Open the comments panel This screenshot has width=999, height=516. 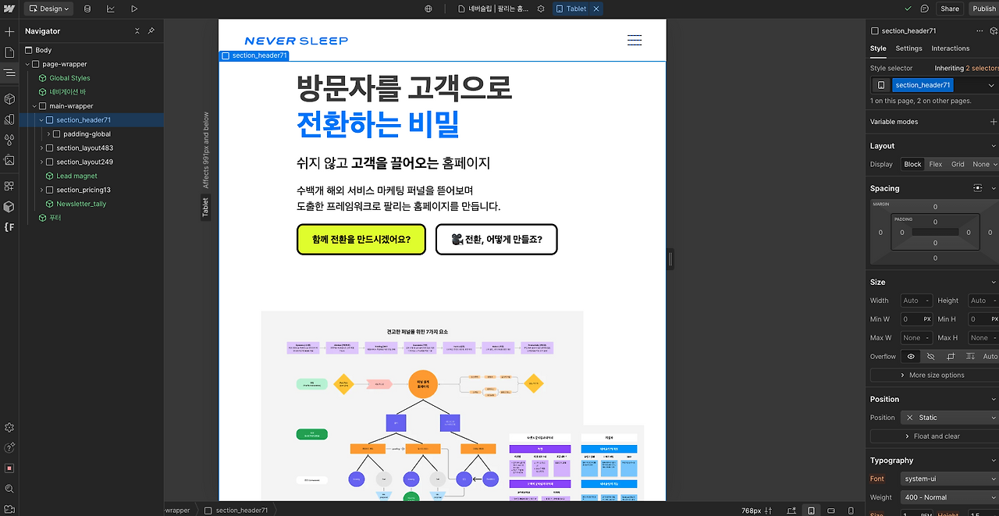[x=923, y=9]
